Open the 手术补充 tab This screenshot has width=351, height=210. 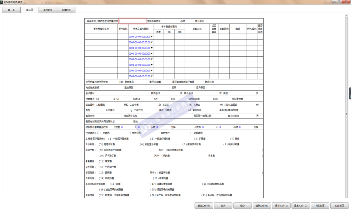[x=48, y=10]
